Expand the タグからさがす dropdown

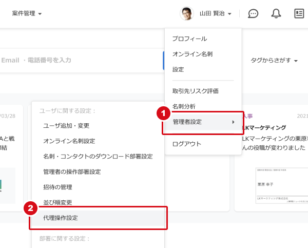tap(274, 60)
